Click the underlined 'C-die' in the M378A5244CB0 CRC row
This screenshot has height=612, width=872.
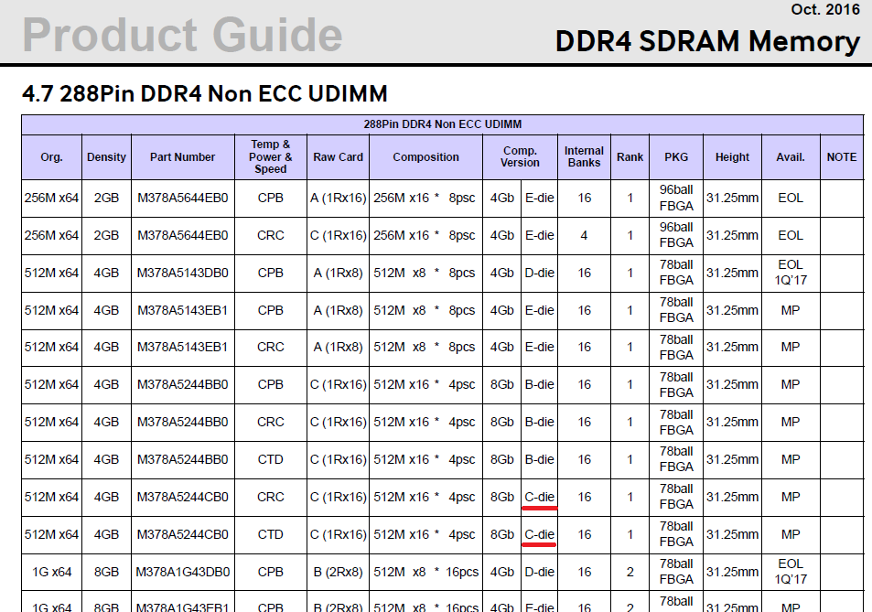(540, 497)
